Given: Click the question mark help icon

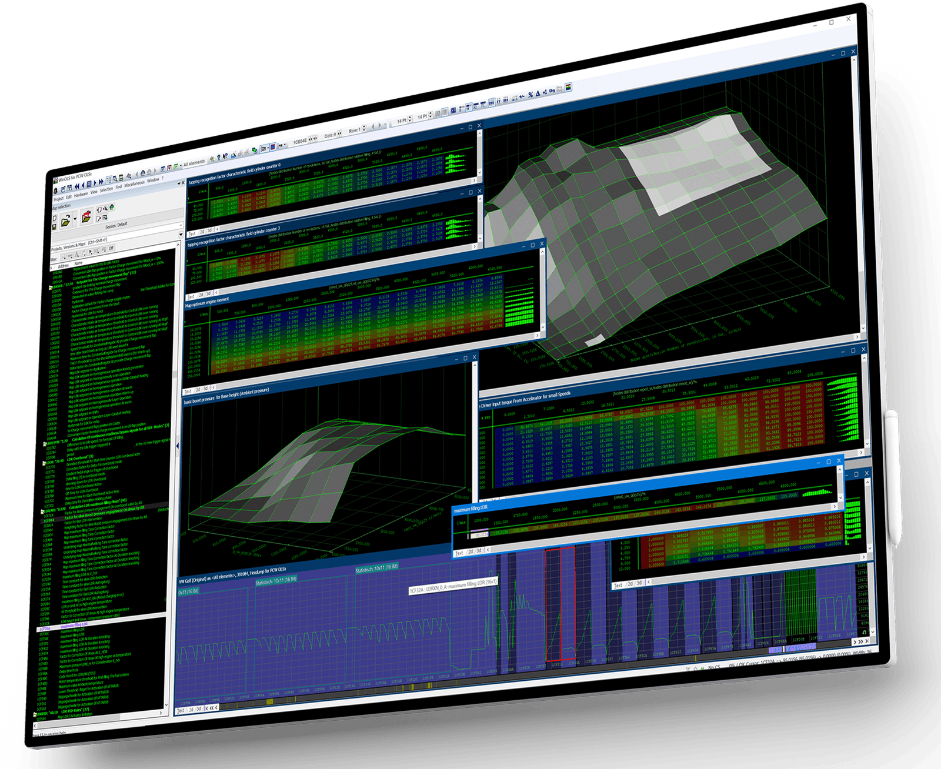Looking at the screenshot, I should [218, 158].
